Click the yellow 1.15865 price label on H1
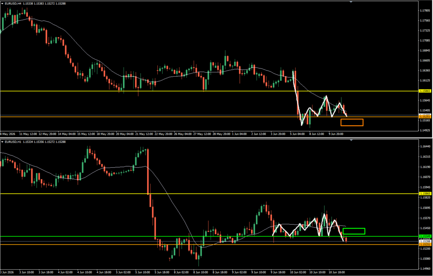 (425, 193)
